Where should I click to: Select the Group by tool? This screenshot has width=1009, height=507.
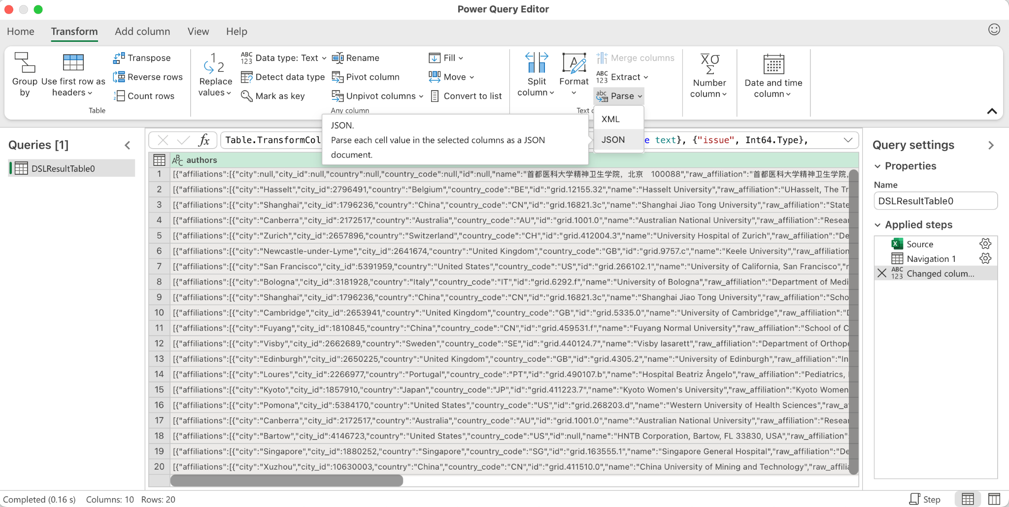pyautogui.click(x=25, y=74)
